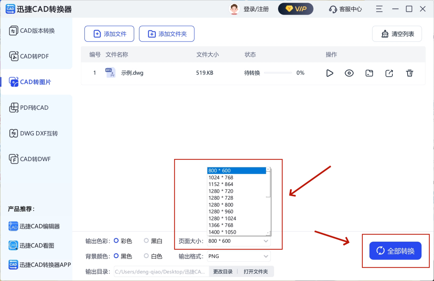This screenshot has height=281, width=434.
Task: Click 打开文件夹 button
Action: pos(256,272)
